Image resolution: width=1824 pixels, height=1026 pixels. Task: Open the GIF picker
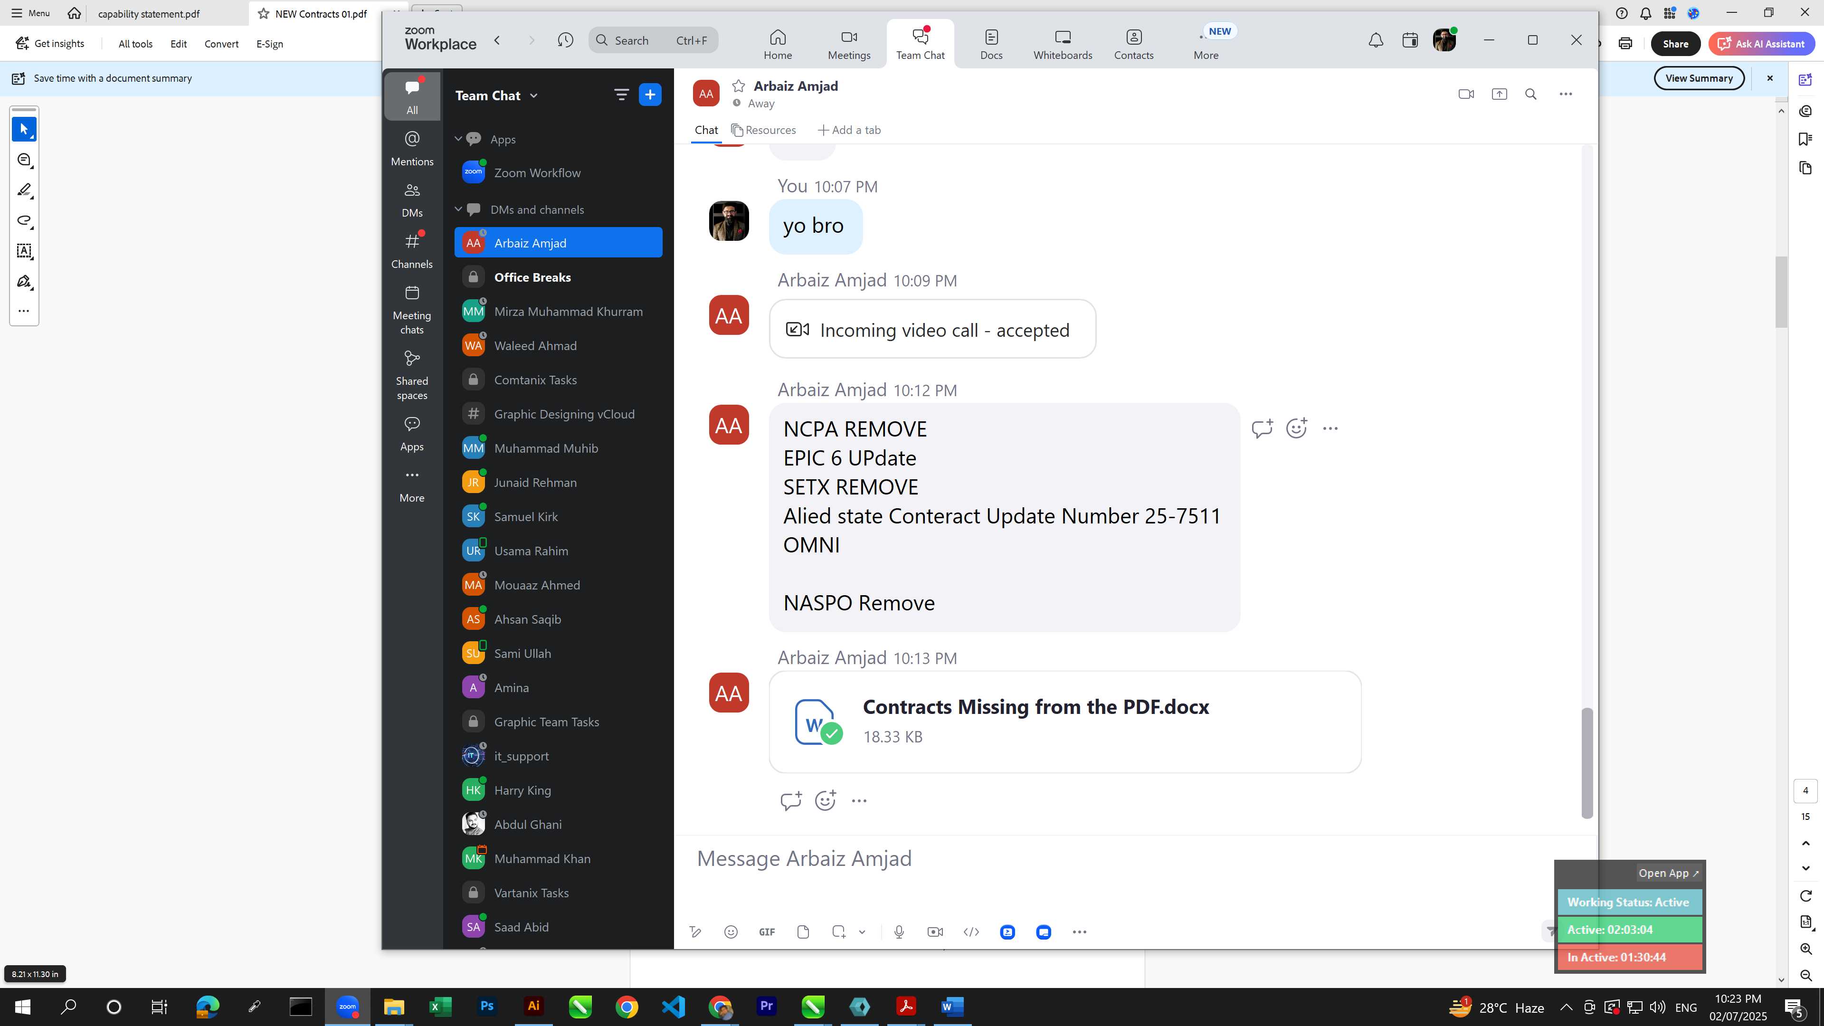[x=767, y=932]
